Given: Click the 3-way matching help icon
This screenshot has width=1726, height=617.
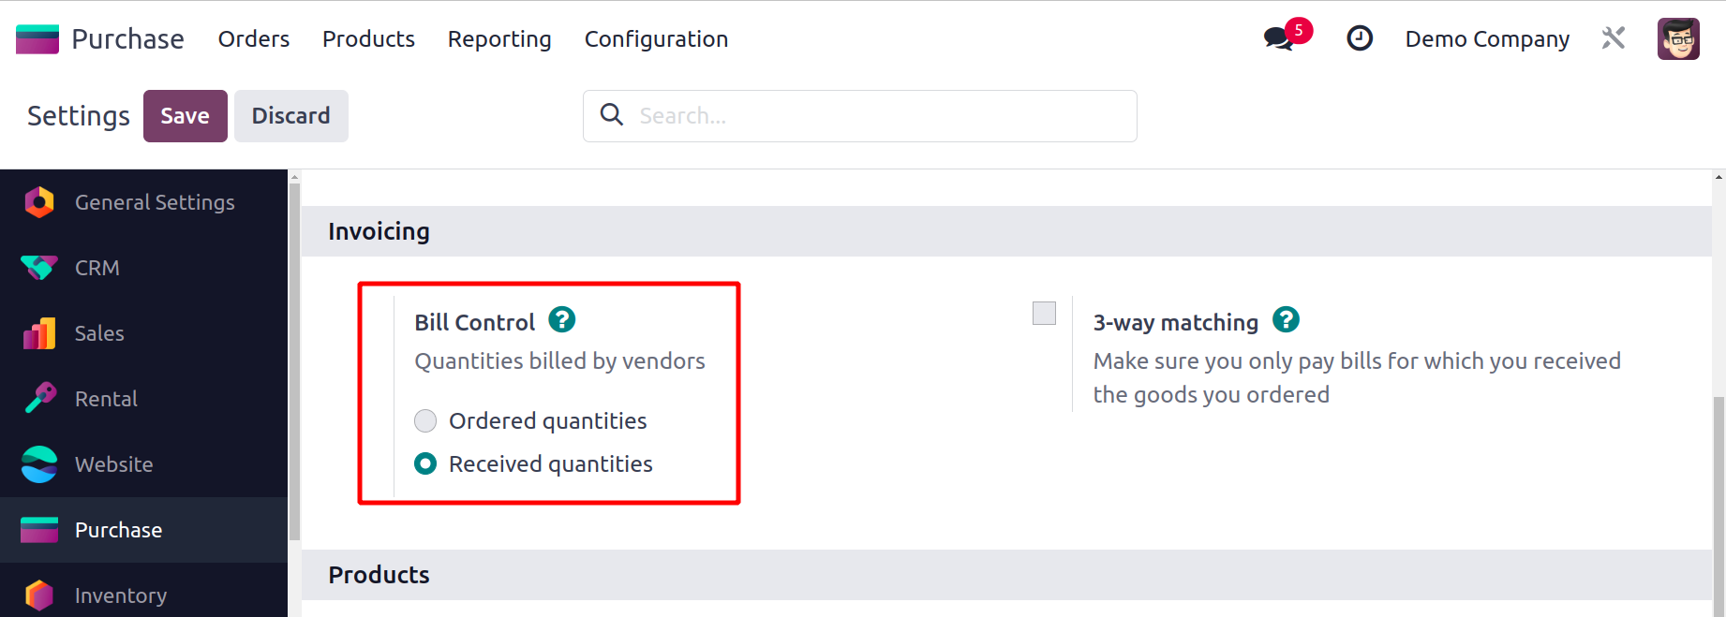Looking at the screenshot, I should pos(1286,320).
